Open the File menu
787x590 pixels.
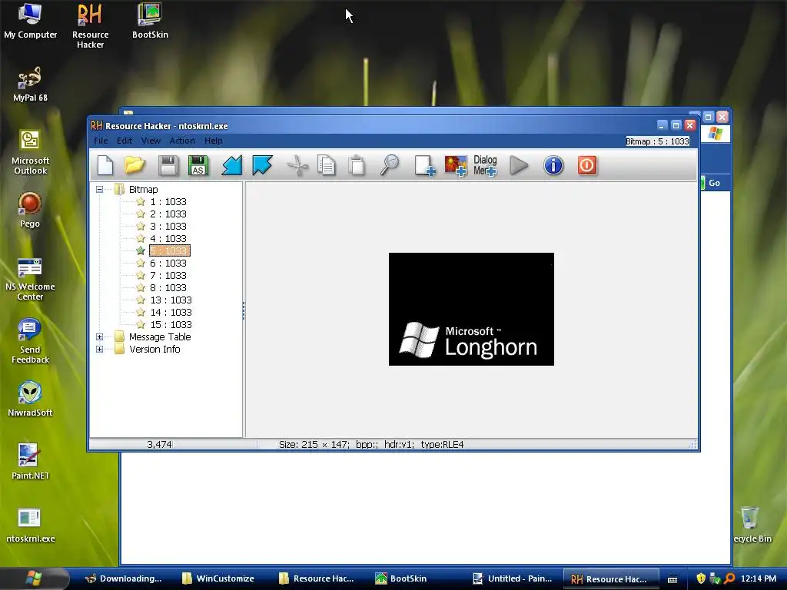(101, 141)
